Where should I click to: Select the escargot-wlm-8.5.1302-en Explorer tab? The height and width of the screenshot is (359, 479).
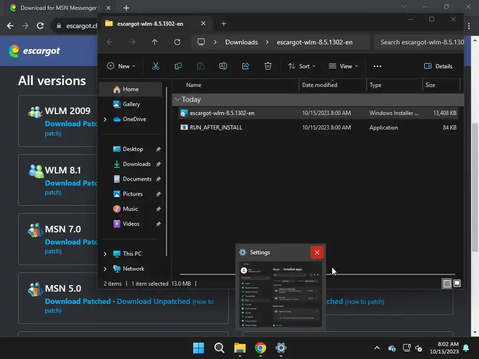155,23
